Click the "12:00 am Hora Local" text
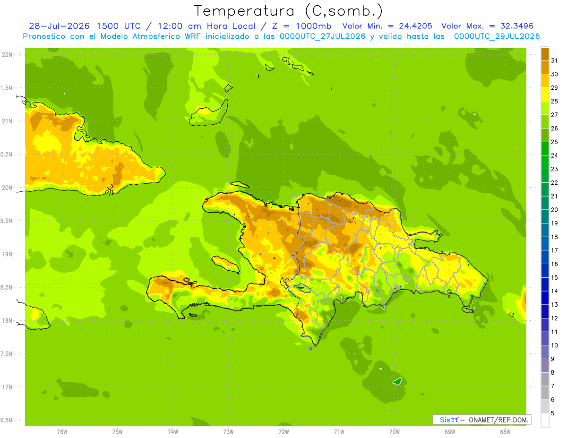Image resolution: width=567 pixels, height=438 pixels. [x=206, y=26]
